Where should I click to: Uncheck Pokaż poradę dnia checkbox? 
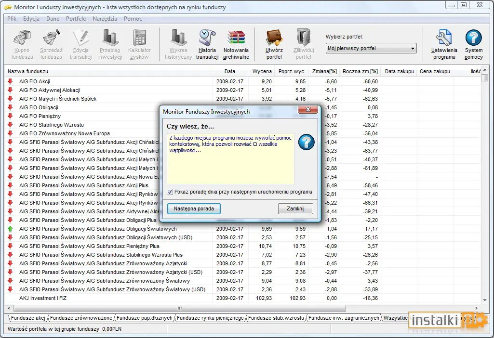[170, 192]
